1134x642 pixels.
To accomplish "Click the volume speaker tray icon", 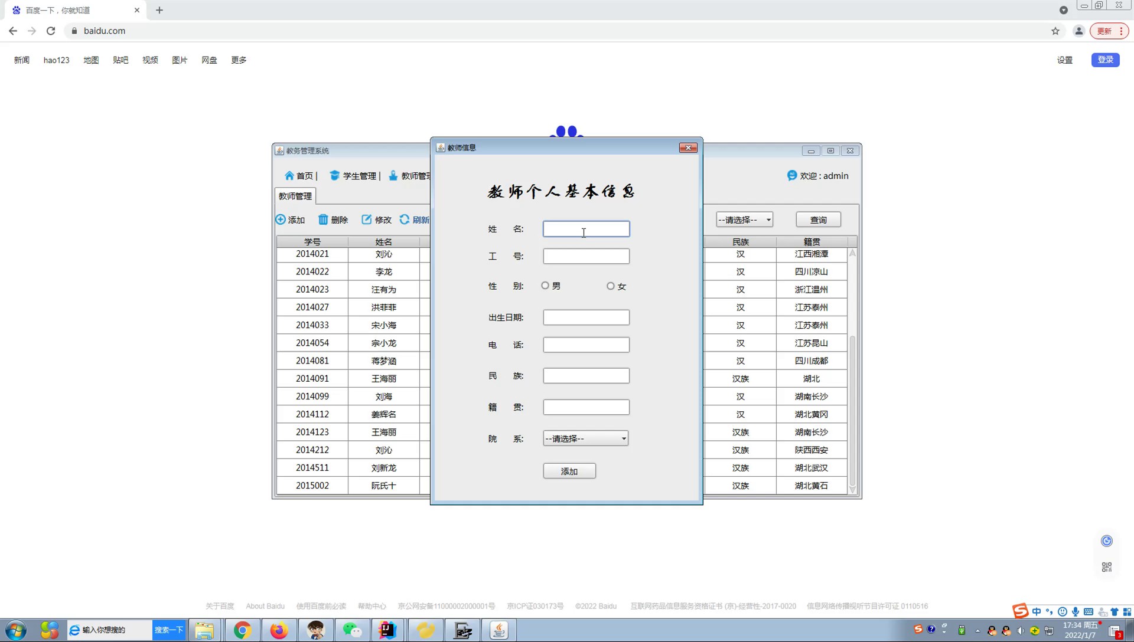I will click(x=1021, y=631).
